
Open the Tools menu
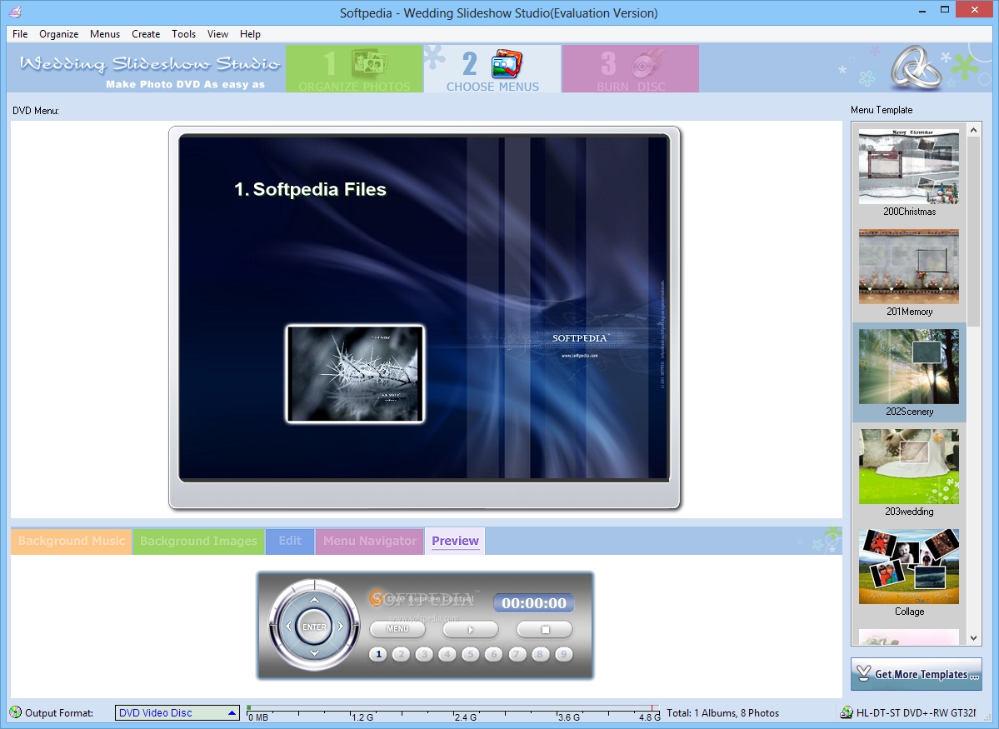(x=183, y=34)
